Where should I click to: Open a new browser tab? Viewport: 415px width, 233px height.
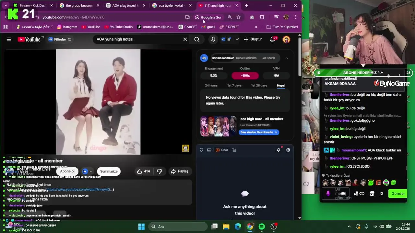tap(246, 6)
